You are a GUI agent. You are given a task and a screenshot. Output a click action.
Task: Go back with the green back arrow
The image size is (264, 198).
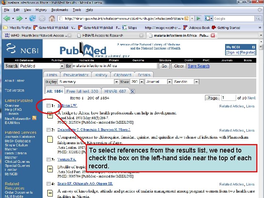tap(7, 18)
